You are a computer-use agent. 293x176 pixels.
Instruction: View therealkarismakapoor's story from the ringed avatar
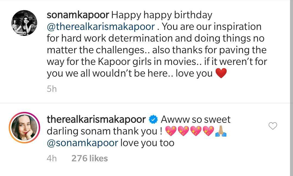[x=24, y=128]
